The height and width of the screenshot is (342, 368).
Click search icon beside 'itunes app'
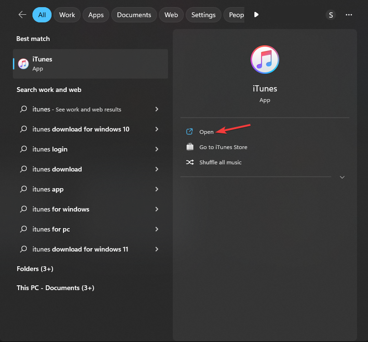click(x=23, y=189)
